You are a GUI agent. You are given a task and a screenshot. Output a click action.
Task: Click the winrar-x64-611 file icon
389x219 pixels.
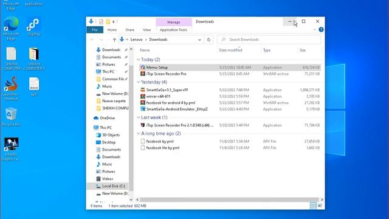[143, 96]
